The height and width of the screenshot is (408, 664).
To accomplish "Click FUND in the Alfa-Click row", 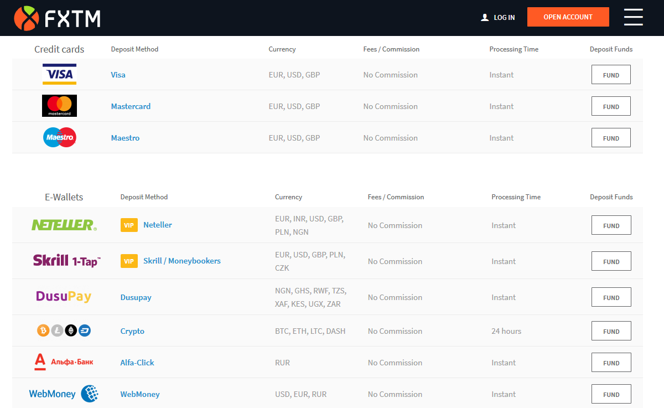I will pyautogui.click(x=611, y=363).
